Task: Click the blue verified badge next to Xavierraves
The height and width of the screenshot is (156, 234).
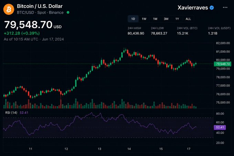Action: 212,8
